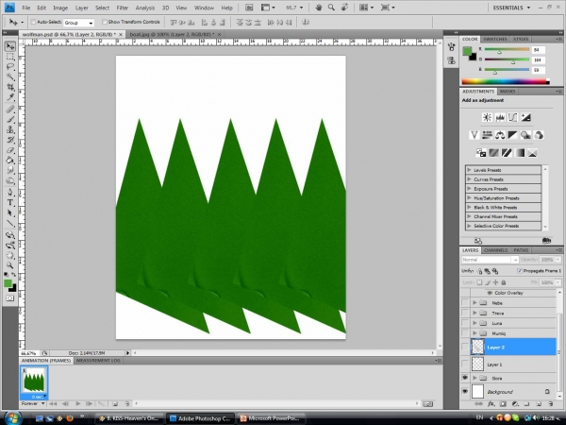This screenshot has width=566, height=425.
Task: Open the Layer menu
Action: point(81,8)
